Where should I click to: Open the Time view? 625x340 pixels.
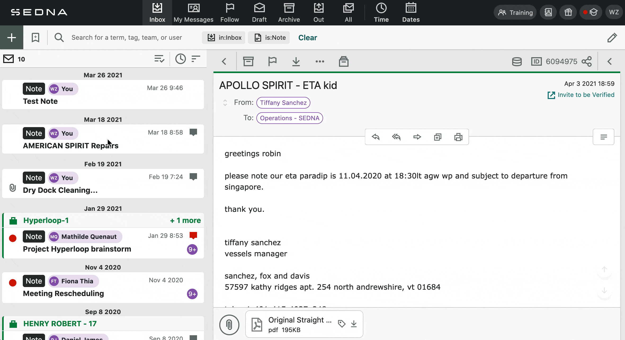pyautogui.click(x=381, y=13)
